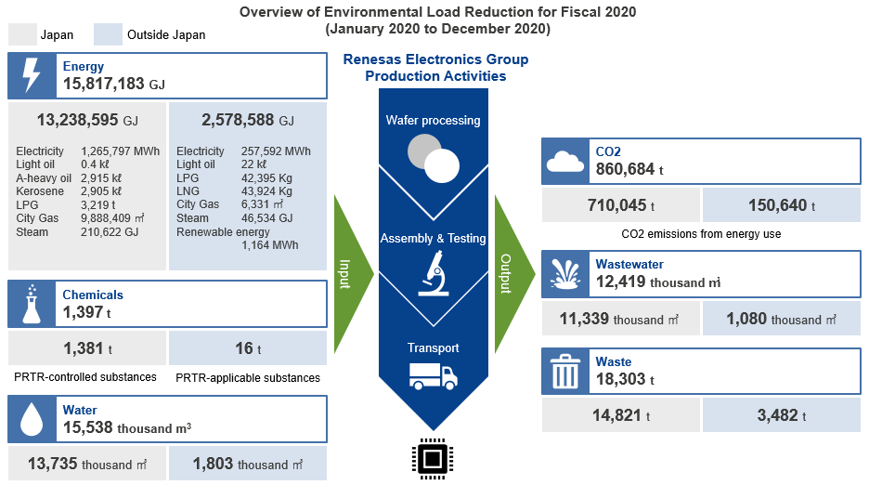
Task: Click the Transport label
Action: tap(434, 347)
